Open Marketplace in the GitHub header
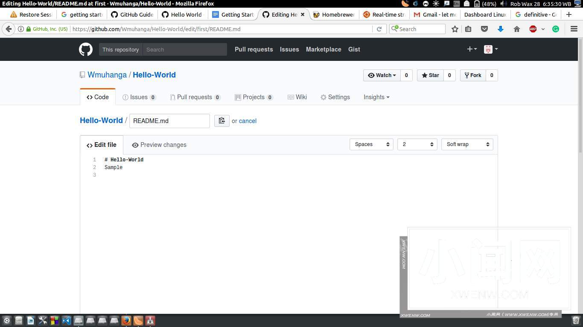This screenshot has height=327, width=583. 324,49
